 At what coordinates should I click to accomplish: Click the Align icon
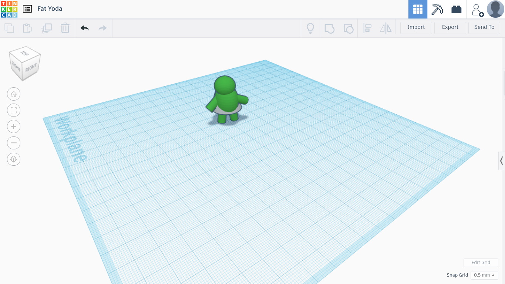pyautogui.click(x=367, y=28)
